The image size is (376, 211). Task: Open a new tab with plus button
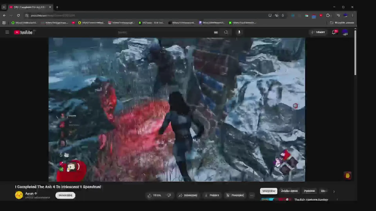click(57, 7)
